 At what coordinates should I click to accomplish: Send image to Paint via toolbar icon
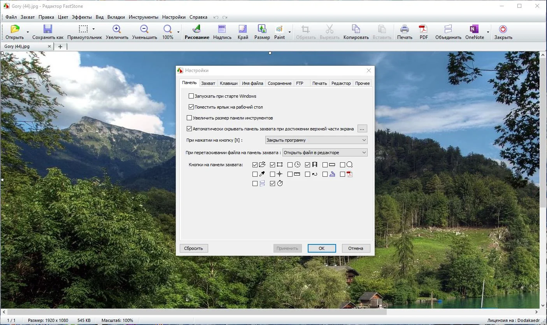(279, 29)
